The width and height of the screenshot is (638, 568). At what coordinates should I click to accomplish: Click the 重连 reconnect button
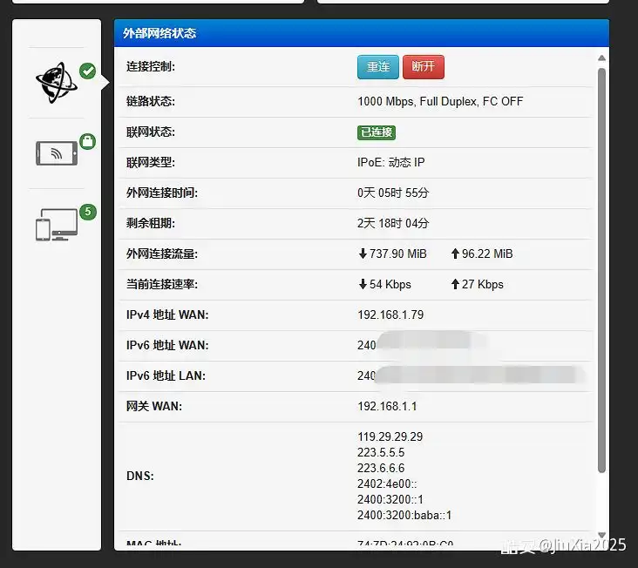pyautogui.click(x=378, y=67)
